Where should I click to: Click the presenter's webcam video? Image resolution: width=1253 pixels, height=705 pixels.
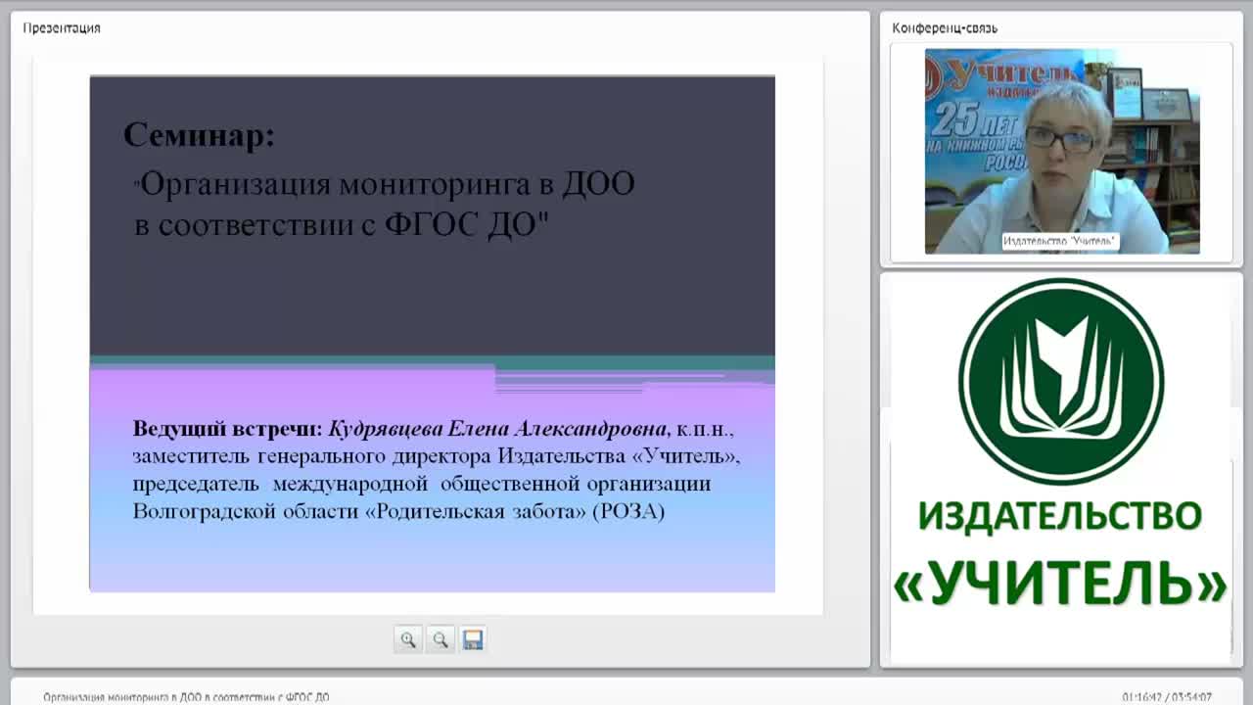point(1062,152)
